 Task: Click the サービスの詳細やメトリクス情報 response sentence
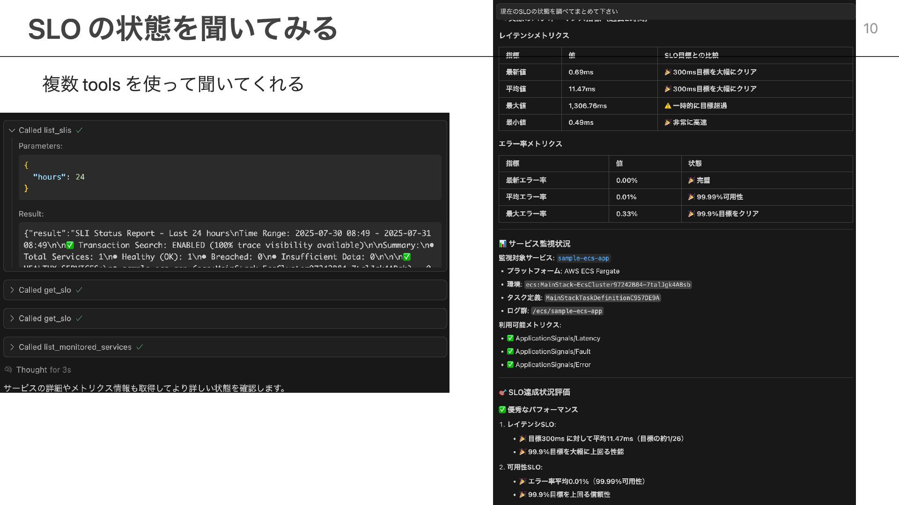coord(145,388)
